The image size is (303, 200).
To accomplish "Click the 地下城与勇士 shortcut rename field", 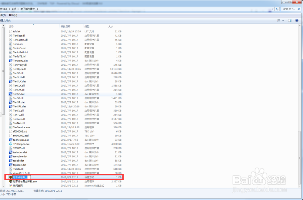I will [x=22, y=177].
